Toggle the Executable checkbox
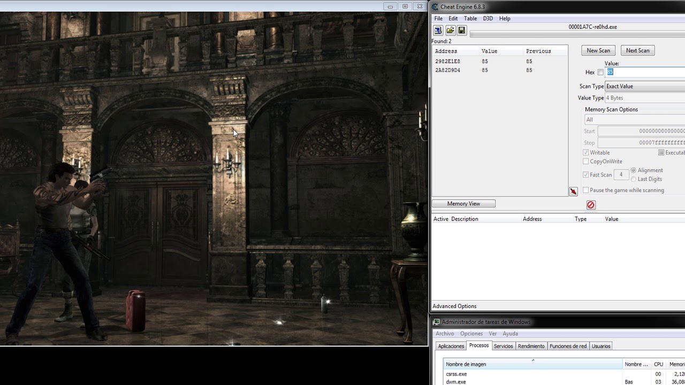Viewport: 685px width, 385px height. (x=661, y=152)
